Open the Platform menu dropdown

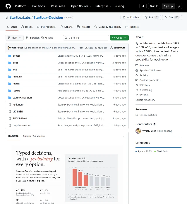pyautogui.click(x=22, y=6)
